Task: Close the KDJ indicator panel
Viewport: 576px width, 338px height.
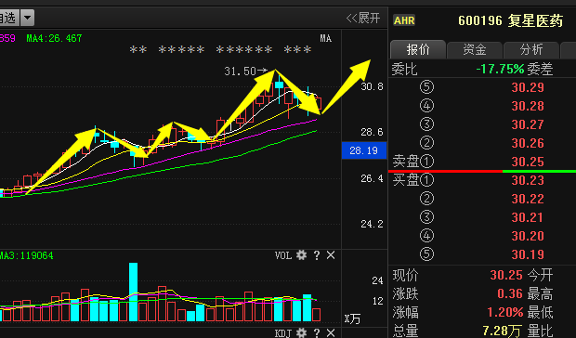Action: click(x=331, y=332)
